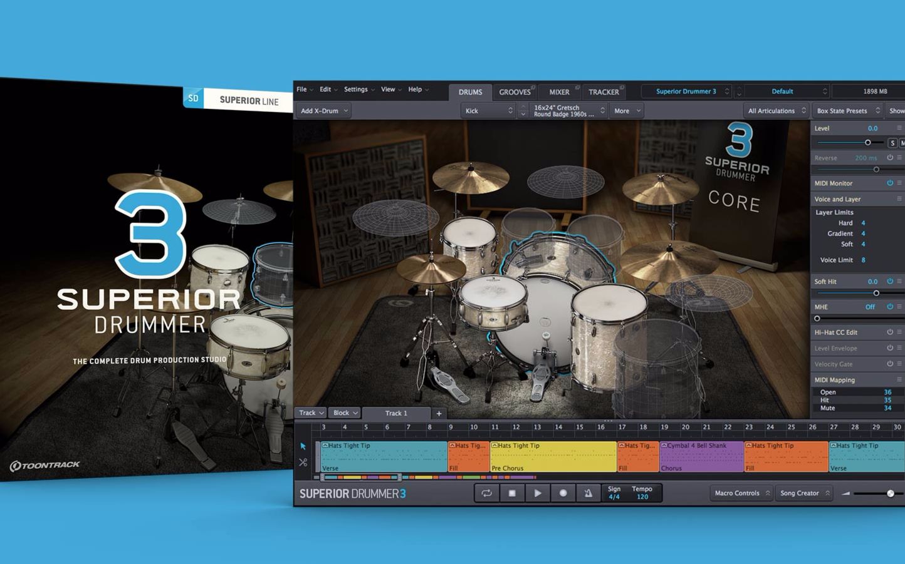This screenshot has height=564, width=905.
Task: Start recording with the record button
Action: pos(563,493)
